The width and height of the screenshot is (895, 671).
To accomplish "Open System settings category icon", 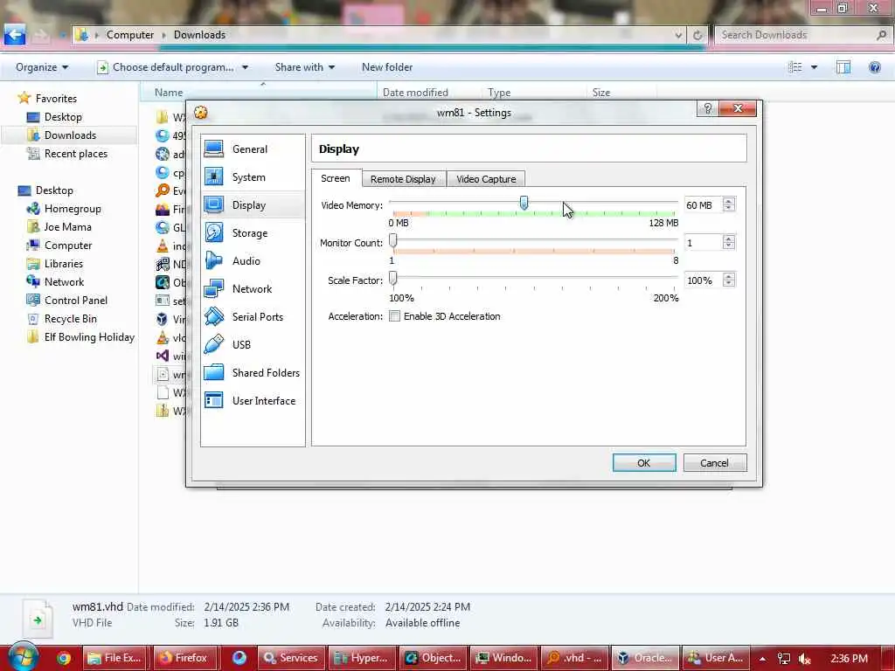I will 214,176.
